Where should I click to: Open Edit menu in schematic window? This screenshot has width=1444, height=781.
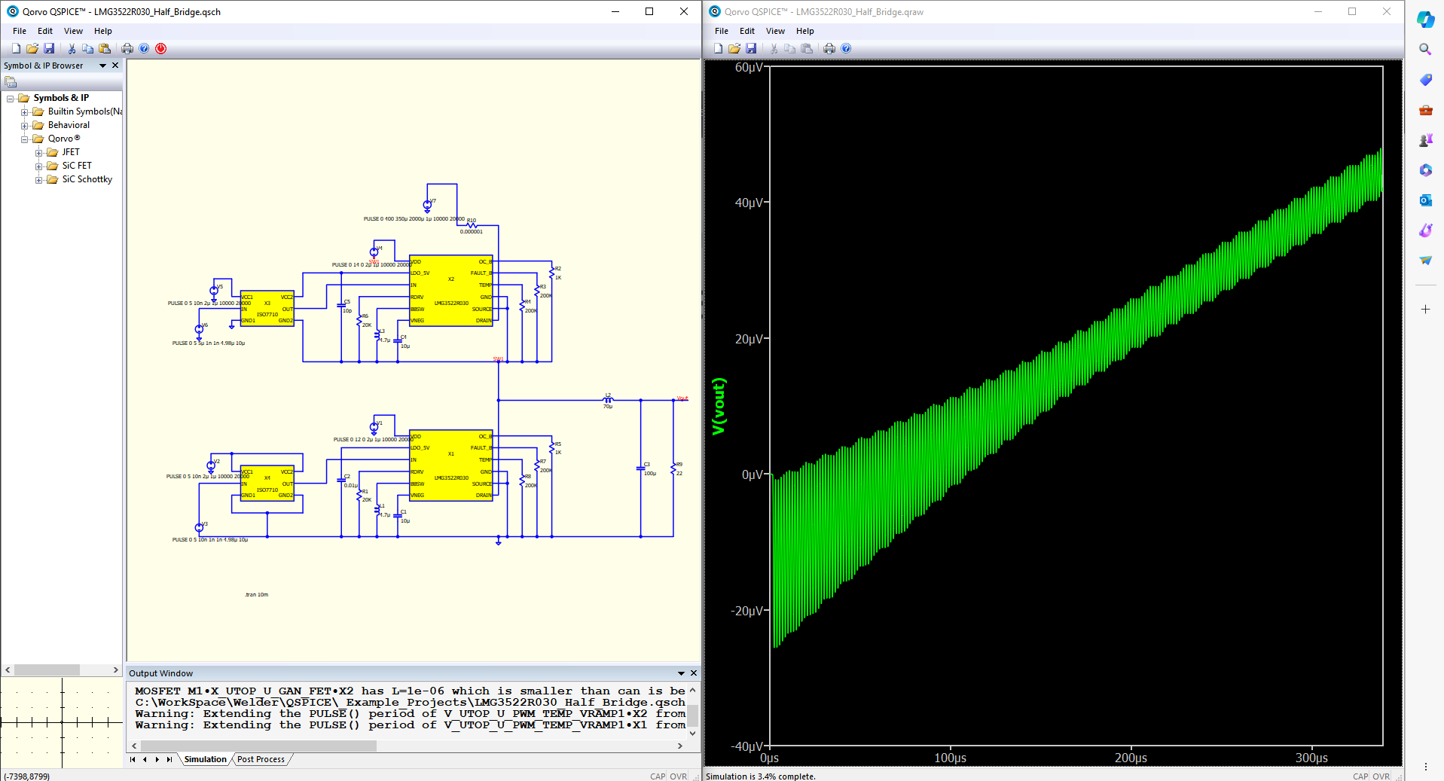pos(45,31)
